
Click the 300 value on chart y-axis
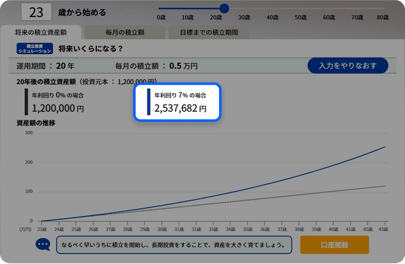(29, 133)
